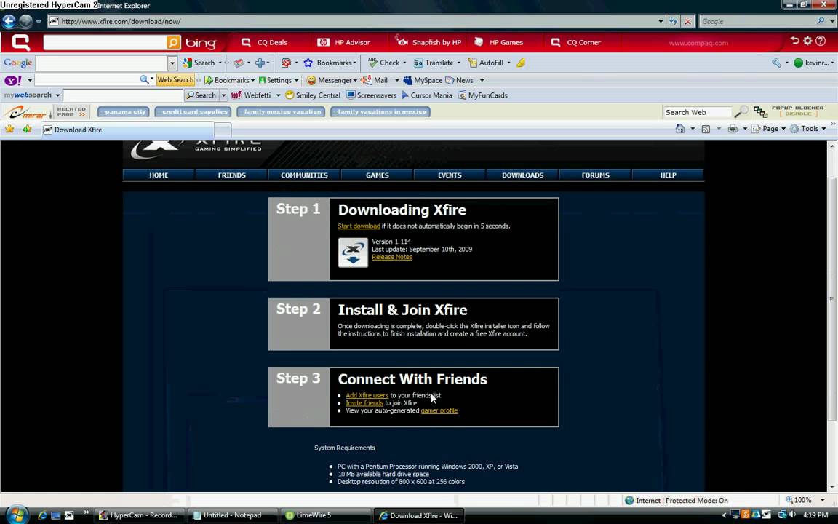The width and height of the screenshot is (838, 524).
Task: Click MySpace on the Yahoo toolbar
Action: point(423,80)
